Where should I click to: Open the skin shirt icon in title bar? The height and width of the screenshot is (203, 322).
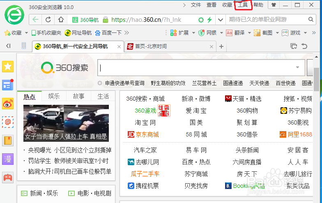274,5
